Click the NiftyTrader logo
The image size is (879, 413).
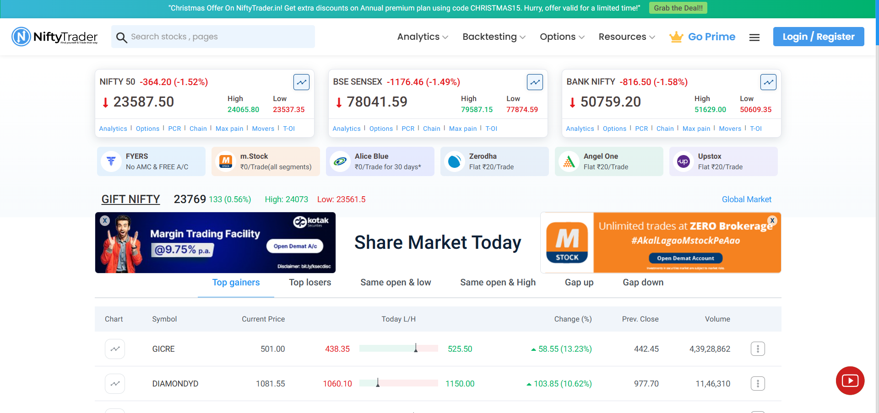[54, 37]
